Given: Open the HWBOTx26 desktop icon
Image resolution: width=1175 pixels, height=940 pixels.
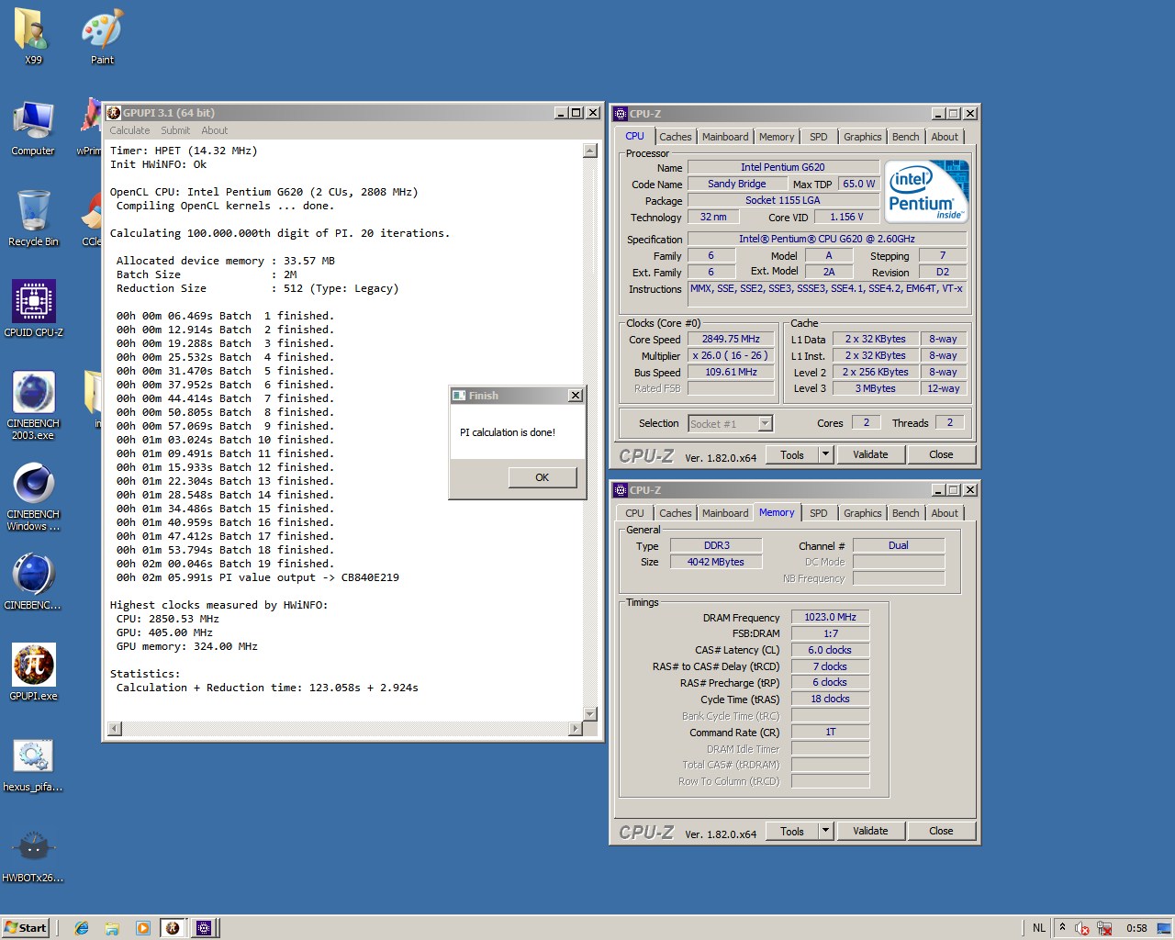Looking at the screenshot, I should point(33,855).
